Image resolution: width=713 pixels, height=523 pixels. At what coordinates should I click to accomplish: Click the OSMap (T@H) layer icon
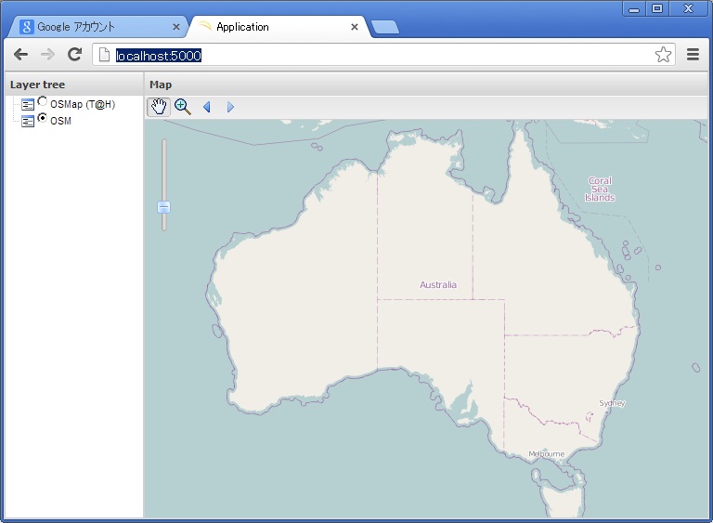tap(28, 105)
